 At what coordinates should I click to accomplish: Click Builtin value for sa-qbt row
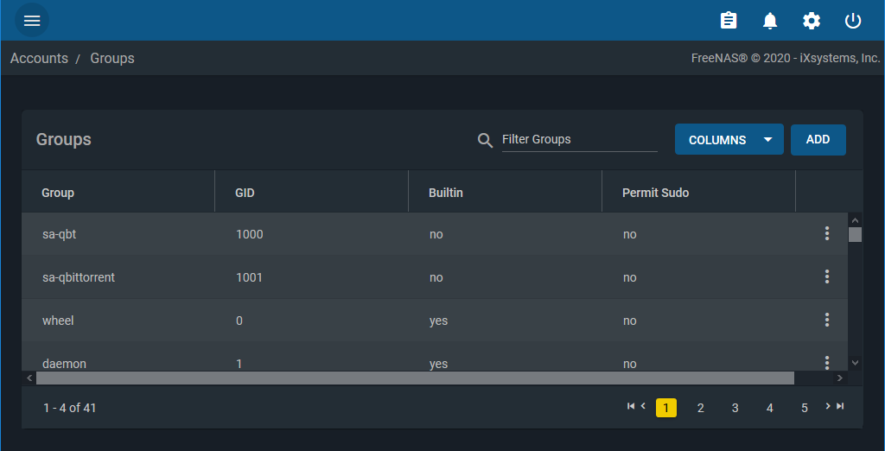[436, 233]
